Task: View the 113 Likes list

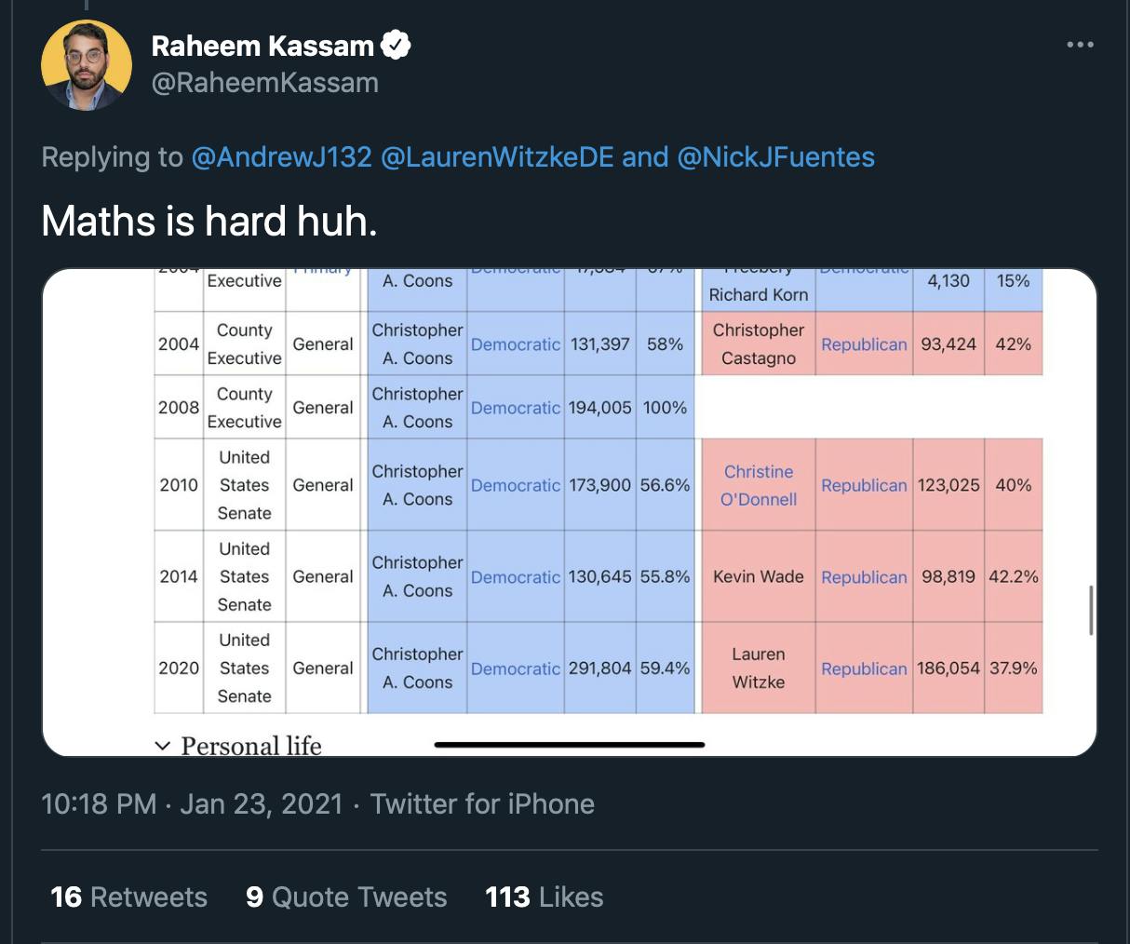Action: point(545,897)
